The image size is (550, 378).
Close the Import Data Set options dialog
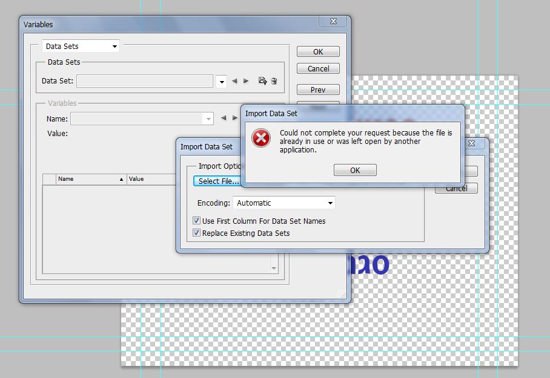click(472, 143)
